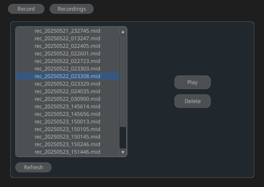Click the vertical scrollbar thumb
This screenshot has height=187, width=264.
[123, 81]
